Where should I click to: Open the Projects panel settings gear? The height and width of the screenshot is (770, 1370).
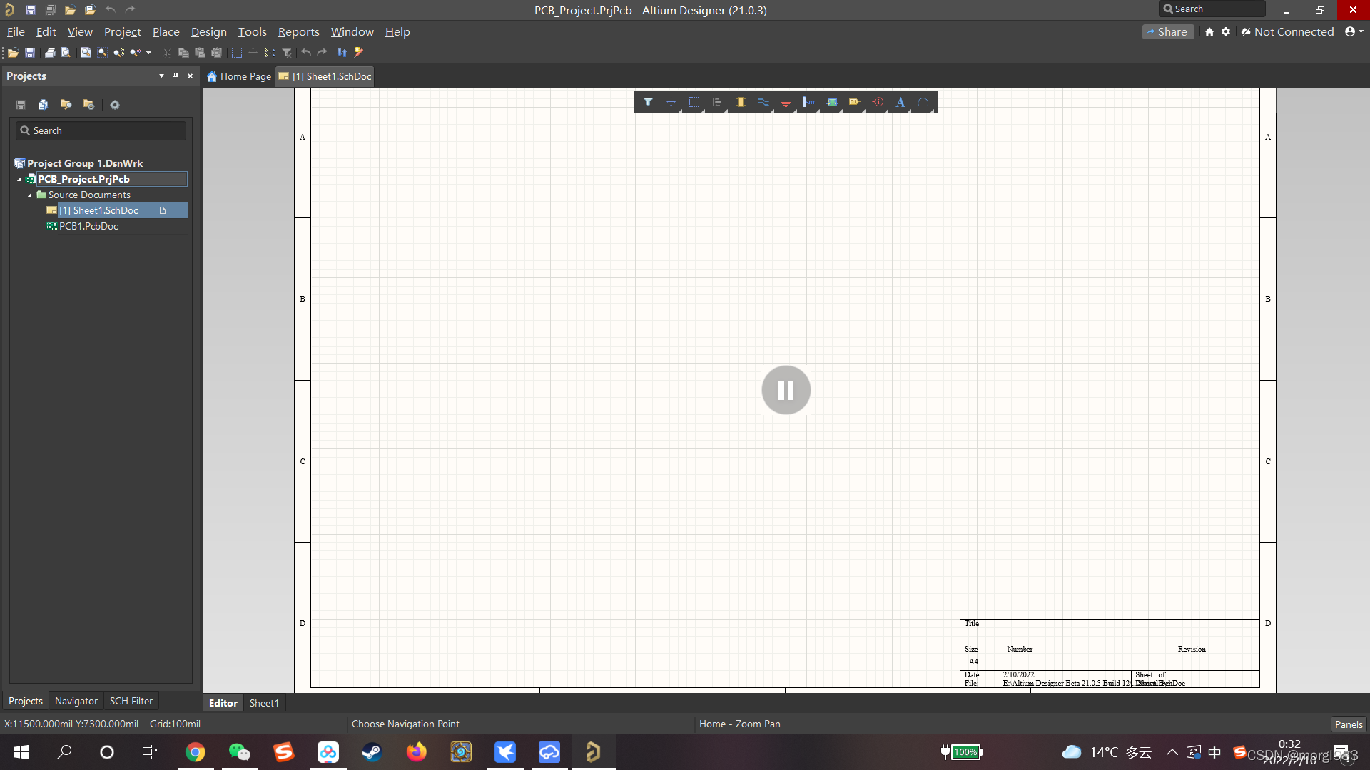(115, 105)
